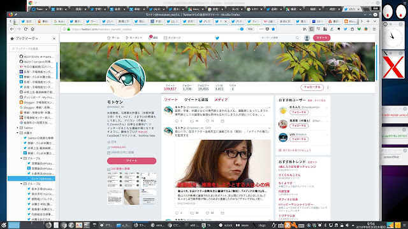Open the Firefox library icon
This screenshot has width=408, height=229.
tap(305, 29)
